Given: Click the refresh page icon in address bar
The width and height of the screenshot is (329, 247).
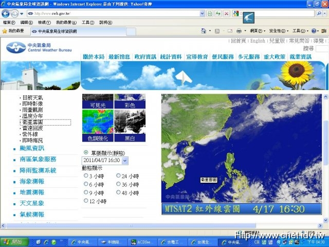Looking at the screenshot, I should click(218, 13).
